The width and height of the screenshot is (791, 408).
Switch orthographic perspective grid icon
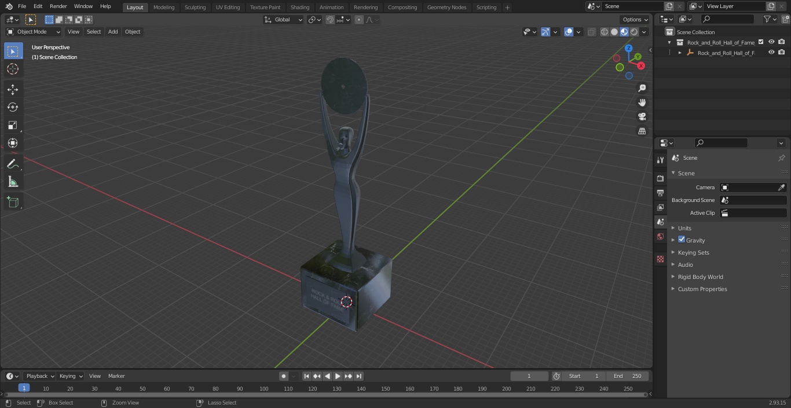pos(642,131)
